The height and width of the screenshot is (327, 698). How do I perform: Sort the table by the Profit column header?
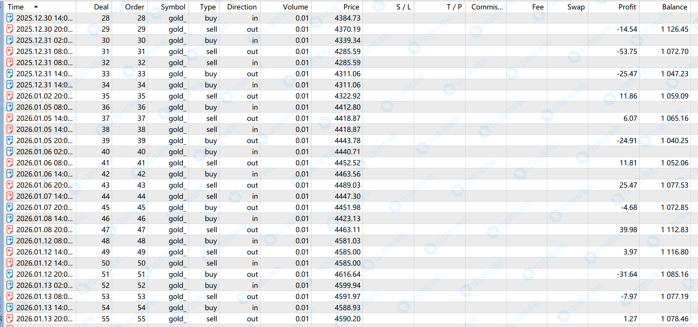627,7
